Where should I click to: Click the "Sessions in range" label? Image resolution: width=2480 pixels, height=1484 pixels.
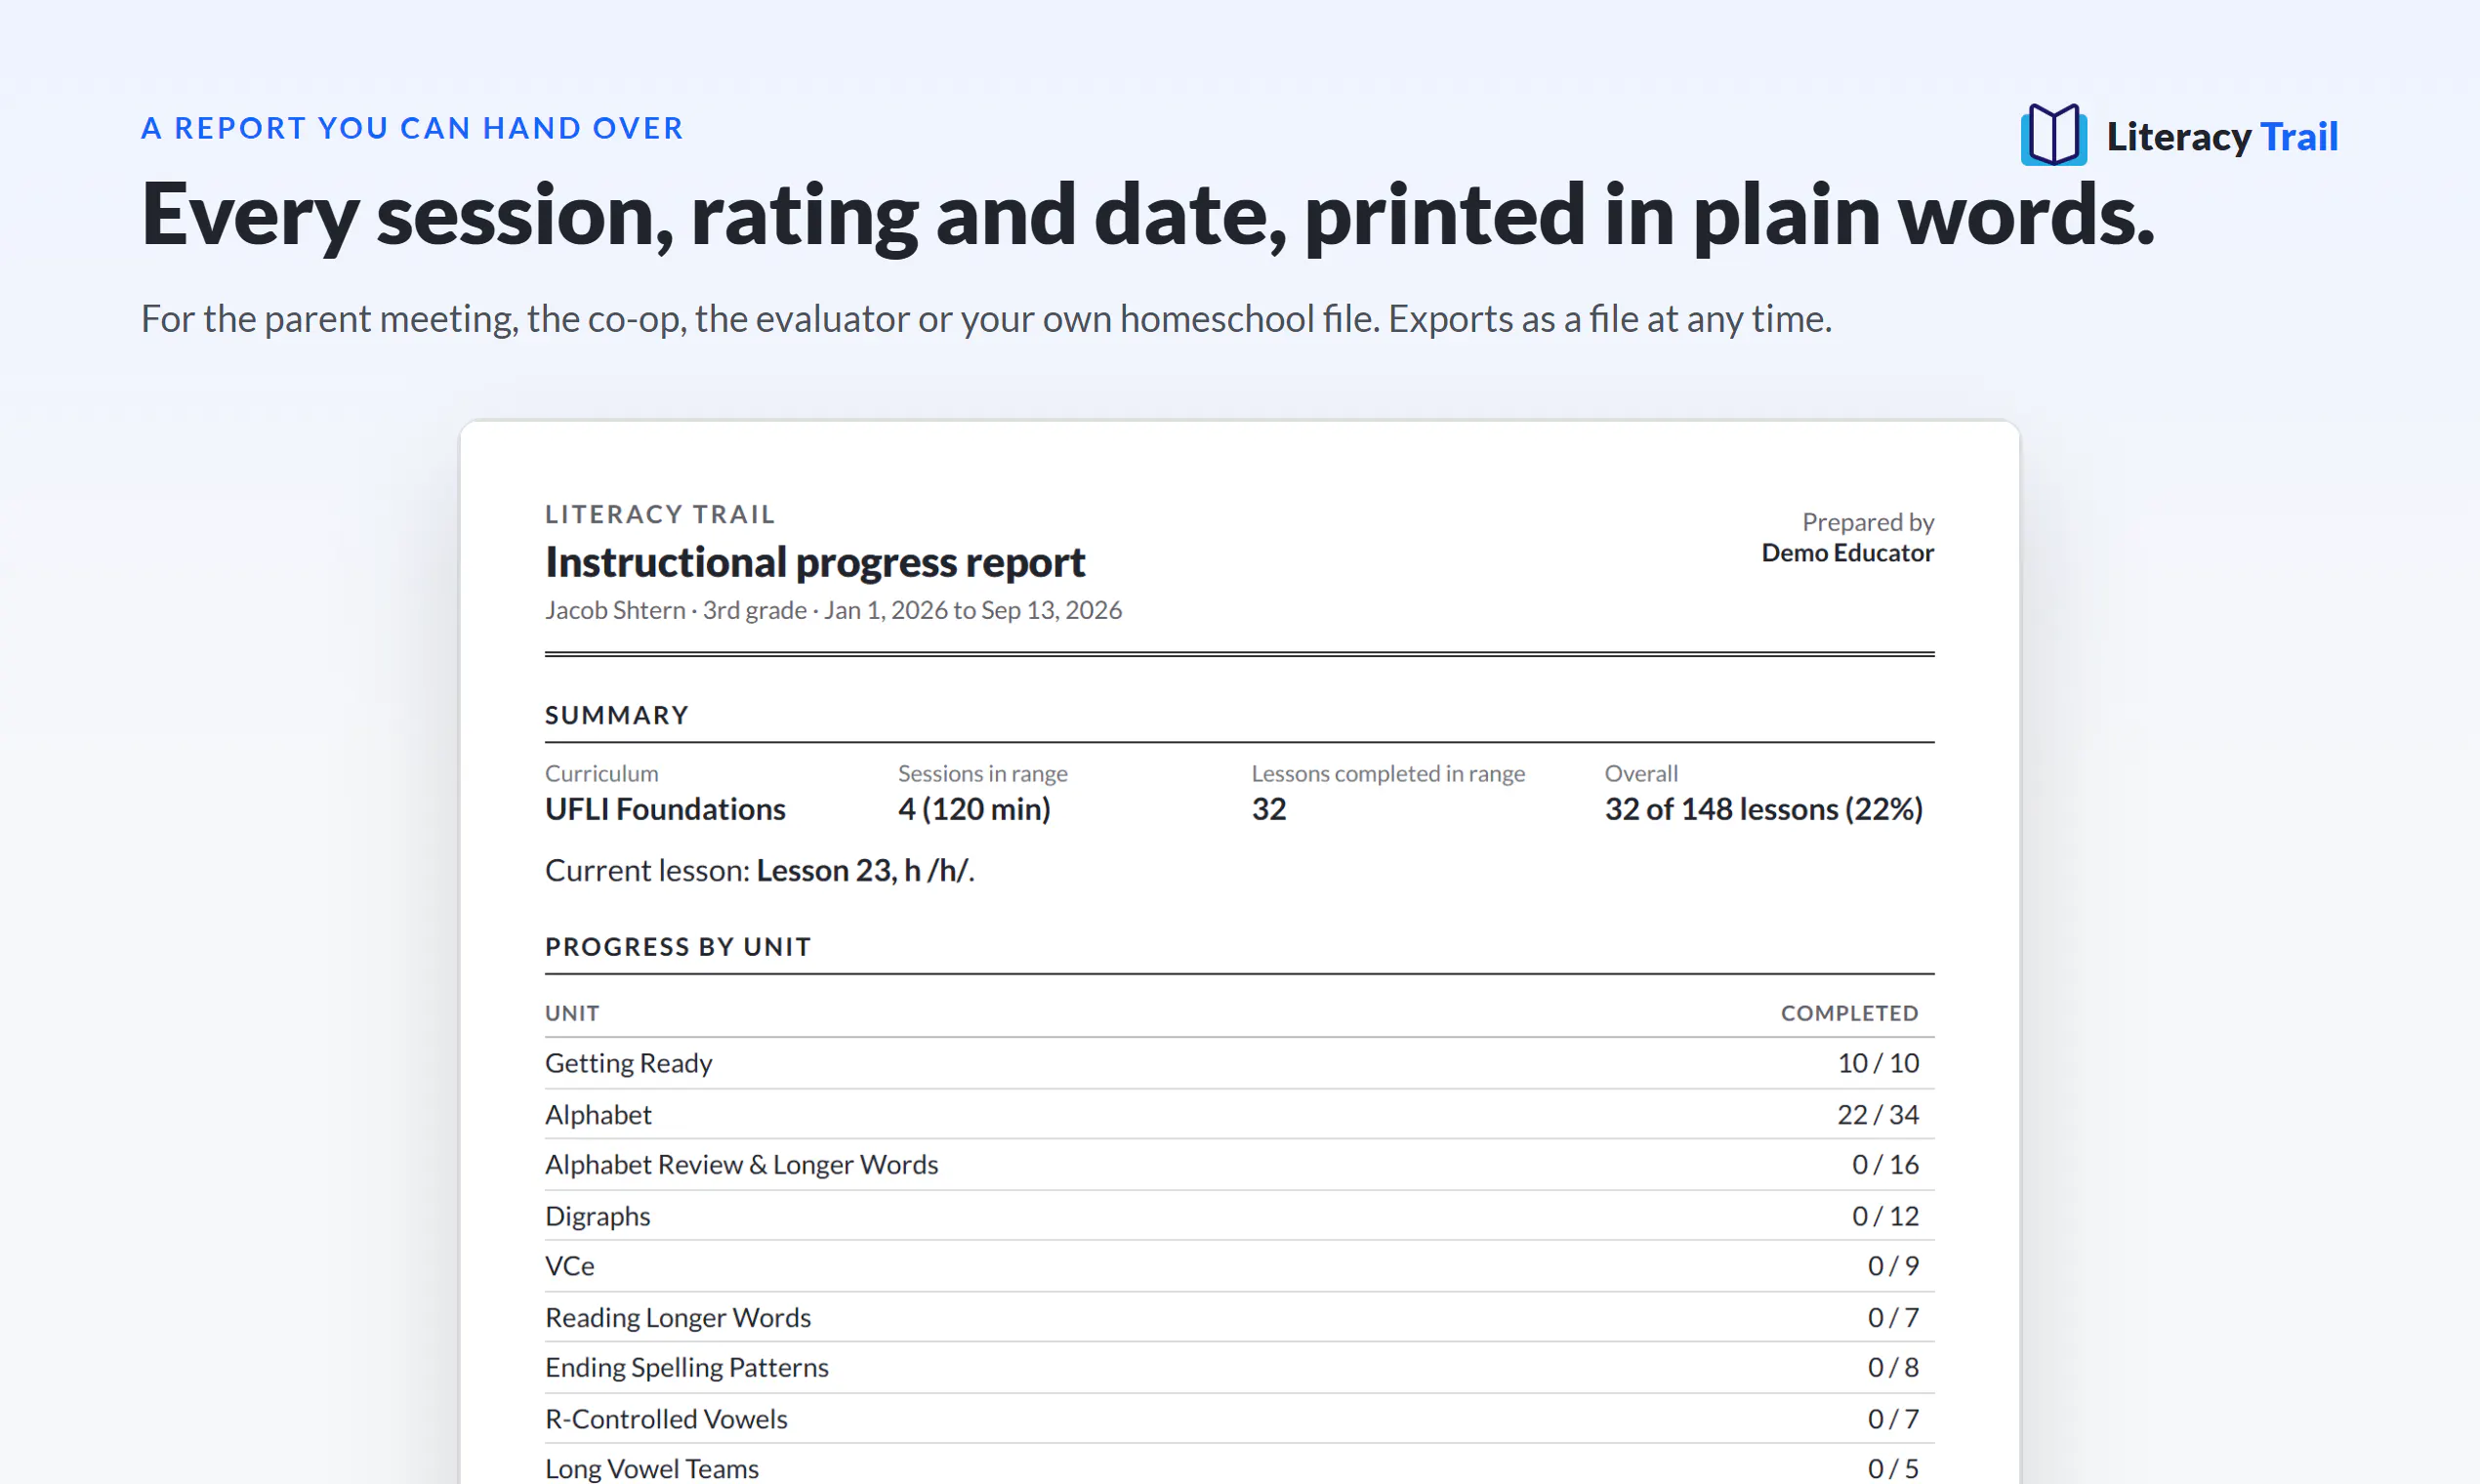[983, 773]
